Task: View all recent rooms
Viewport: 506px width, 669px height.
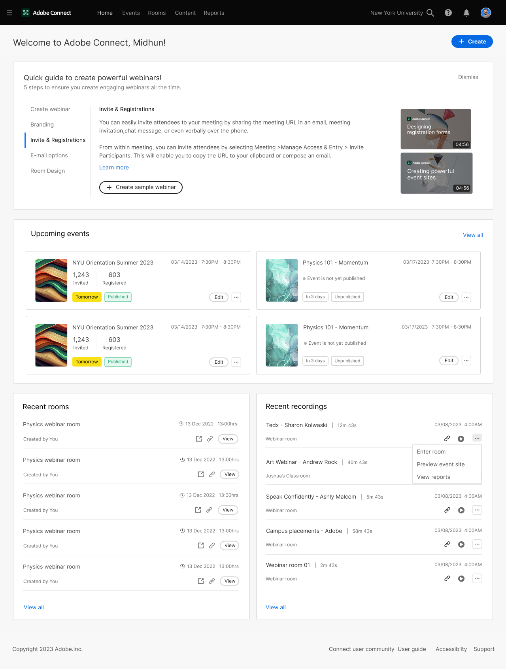Action: [34, 607]
